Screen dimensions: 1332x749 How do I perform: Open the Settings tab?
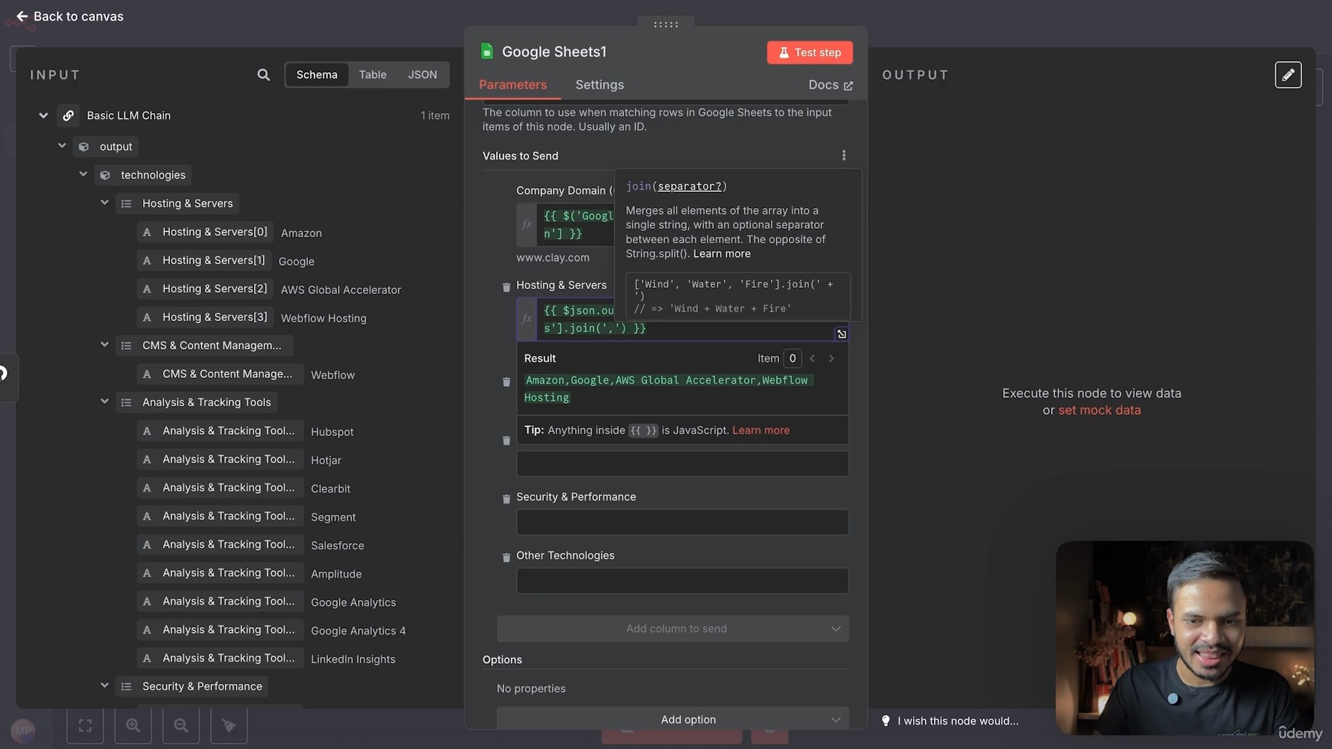point(599,85)
